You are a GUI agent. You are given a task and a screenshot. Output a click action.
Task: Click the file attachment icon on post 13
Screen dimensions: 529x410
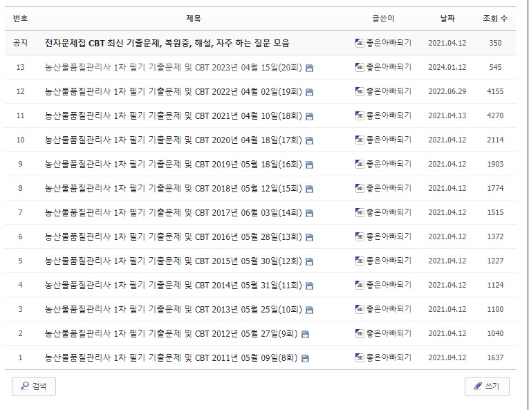(309, 68)
